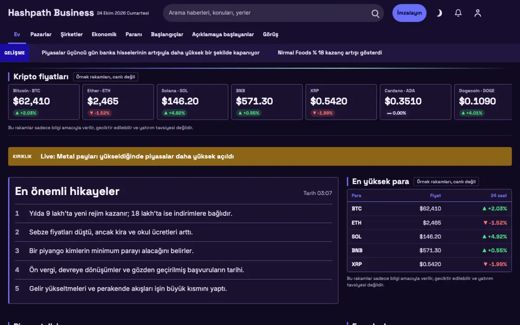Open the Solana SOL price card
The height and width of the screenshot is (325, 520).
point(192,102)
